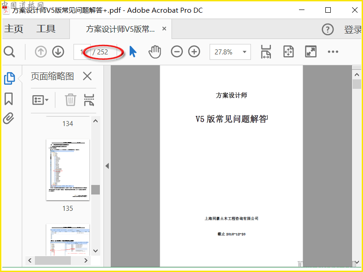Click the 135 page label
The height and width of the screenshot is (272, 363).
pyautogui.click(x=68, y=209)
